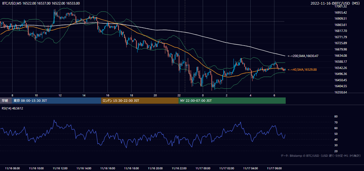Click price axis label 16496.36

340,74
